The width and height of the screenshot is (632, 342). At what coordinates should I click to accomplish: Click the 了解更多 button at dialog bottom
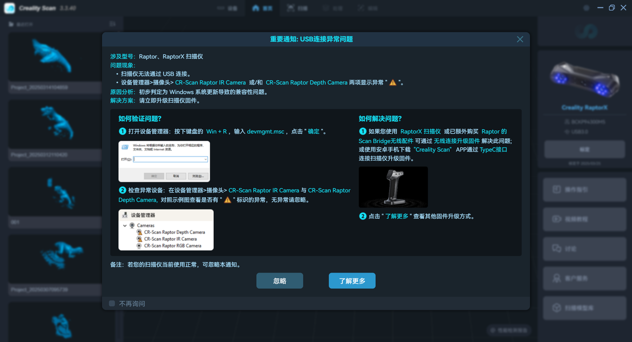coord(352,281)
